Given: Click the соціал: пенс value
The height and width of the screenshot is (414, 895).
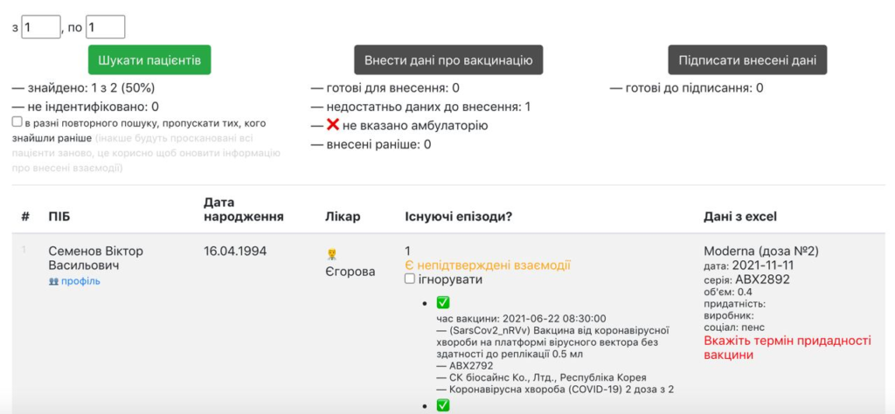Looking at the screenshot, I should [734, 328].
